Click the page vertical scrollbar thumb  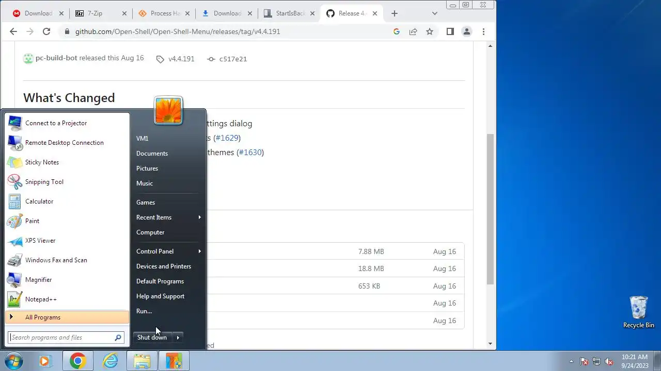pos(490,209)
